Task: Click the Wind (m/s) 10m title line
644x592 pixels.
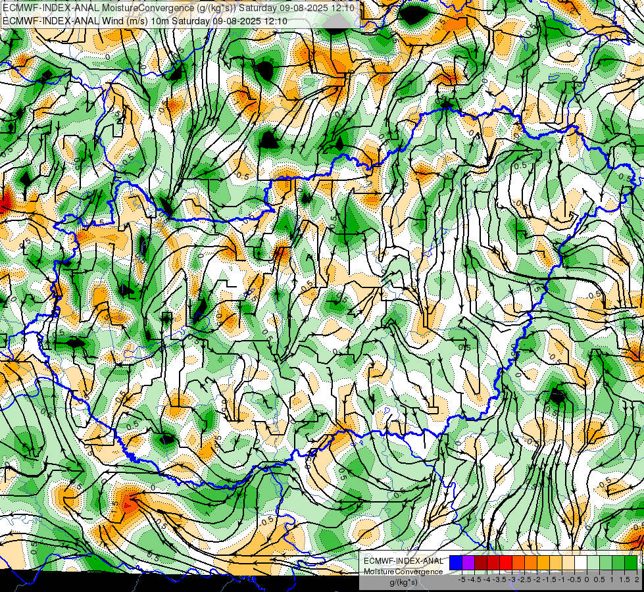Action: (145, 21)
